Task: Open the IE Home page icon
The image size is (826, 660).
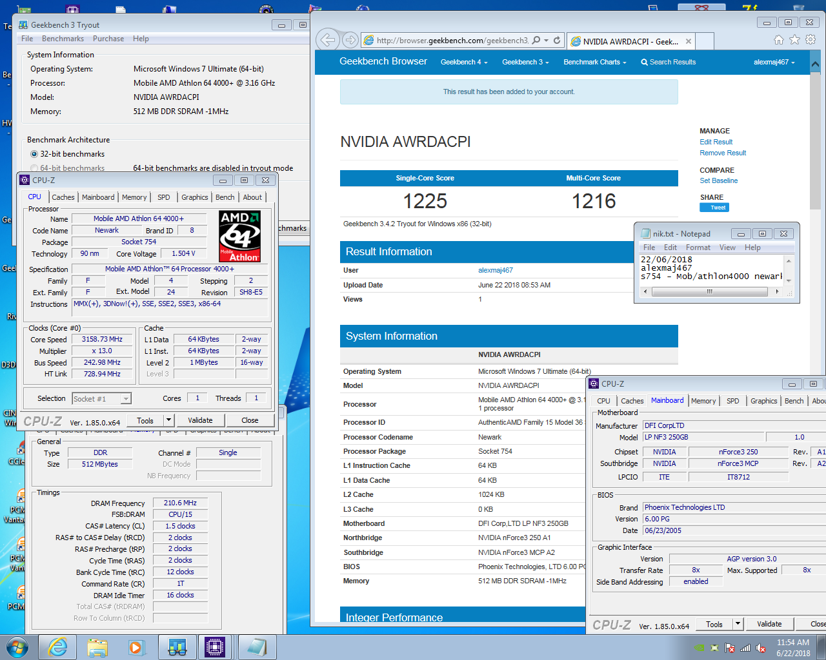Action: [779, 40]
